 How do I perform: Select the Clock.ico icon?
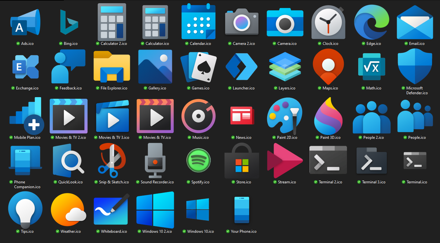(x=328, y=22)
